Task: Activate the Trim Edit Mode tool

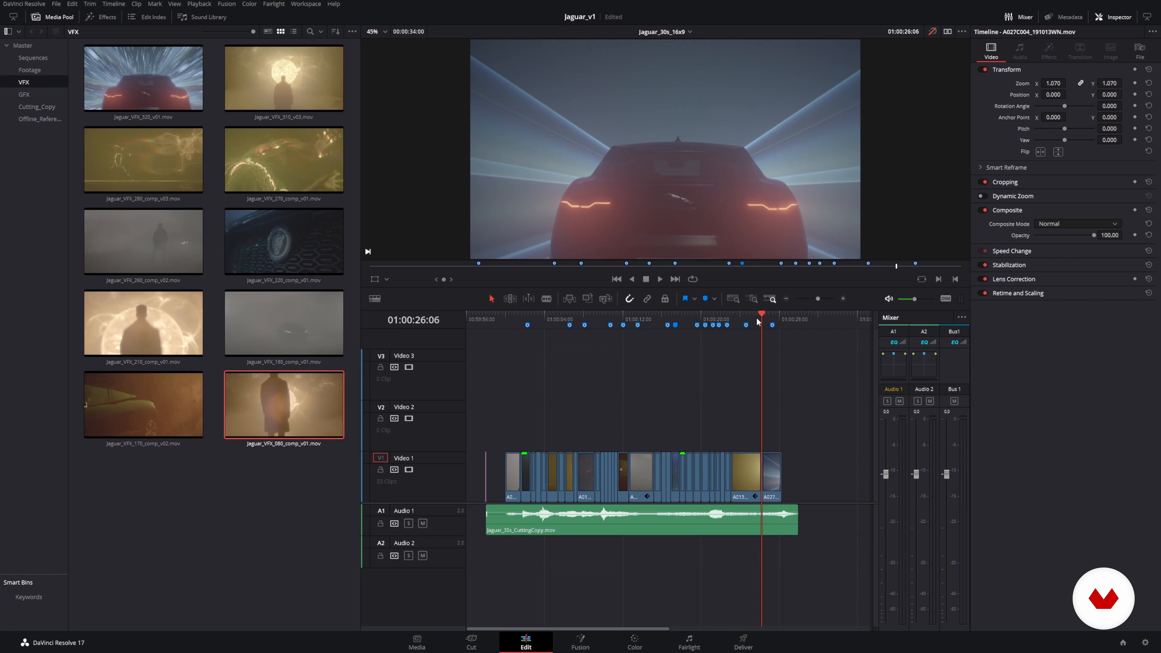Action: coord(510,299)
